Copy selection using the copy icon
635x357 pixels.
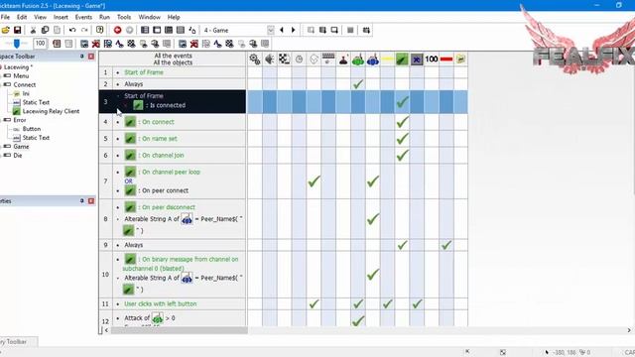click(45, 31)
